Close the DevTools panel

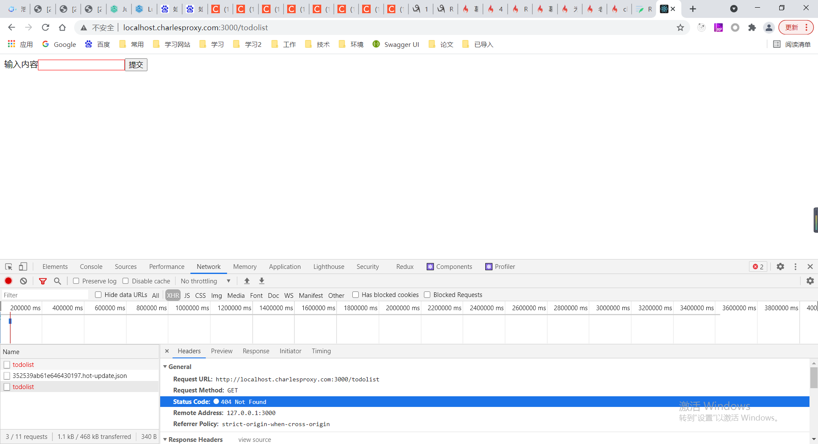pos(810,267)
